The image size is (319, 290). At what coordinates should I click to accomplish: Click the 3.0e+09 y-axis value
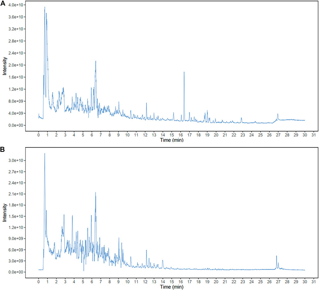coord(16,261)
